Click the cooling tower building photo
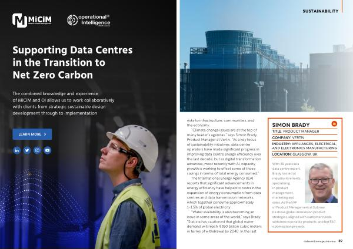 coord(267,56)
